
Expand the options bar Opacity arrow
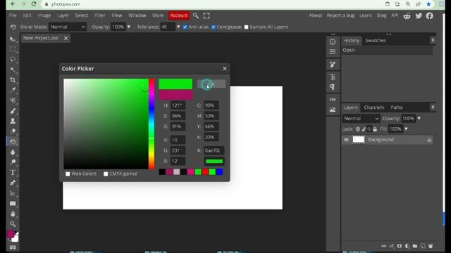[x=128, y=27]
